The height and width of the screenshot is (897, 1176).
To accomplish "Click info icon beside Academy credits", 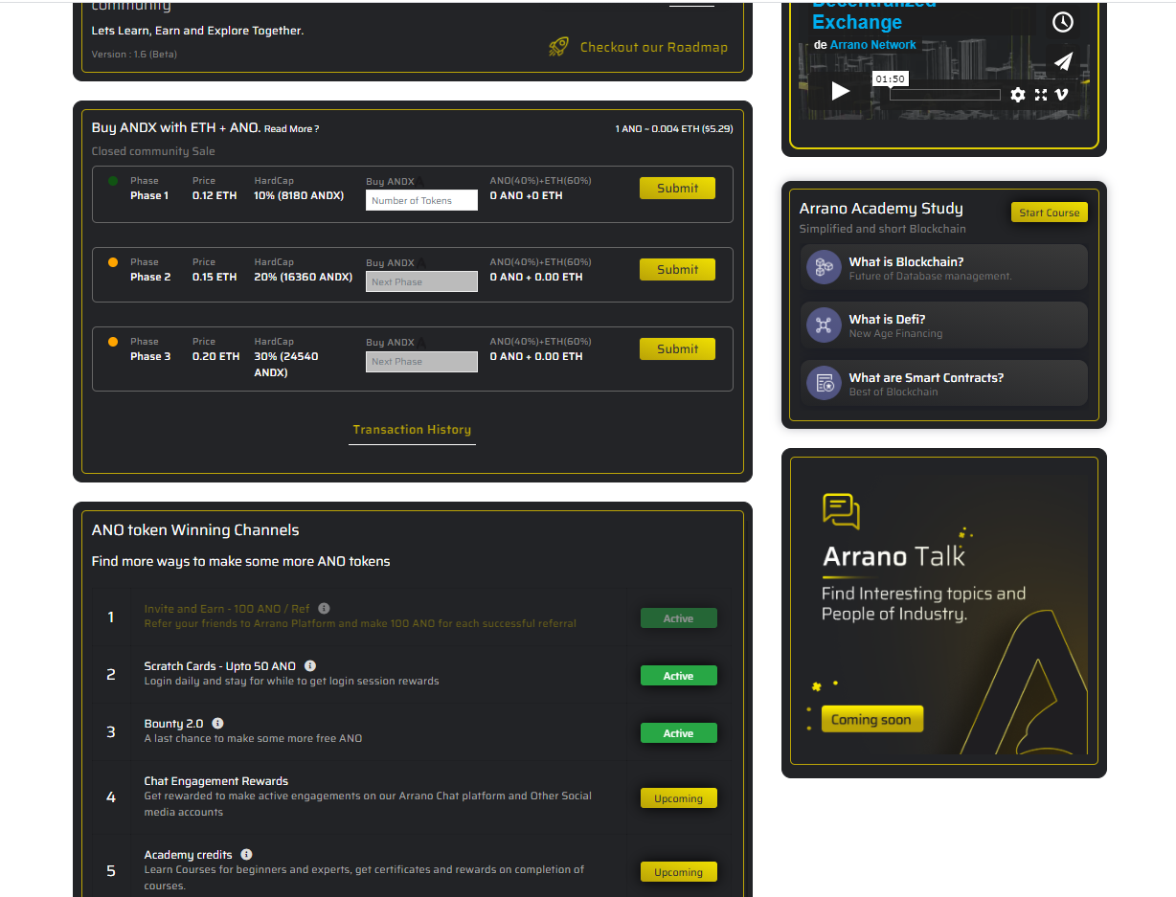I will tap(246, 855).
